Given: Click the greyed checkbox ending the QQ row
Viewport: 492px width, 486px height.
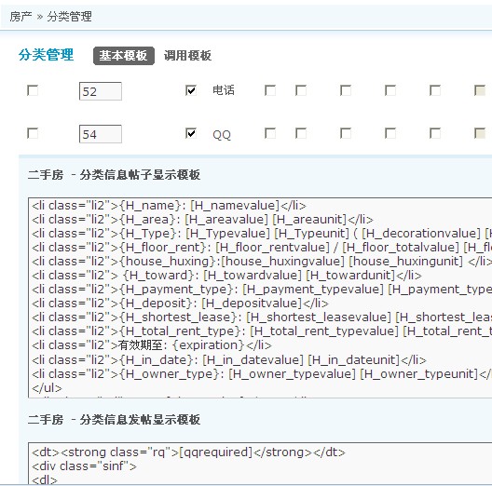Looking at the screenshot, I should pos(480,133).
